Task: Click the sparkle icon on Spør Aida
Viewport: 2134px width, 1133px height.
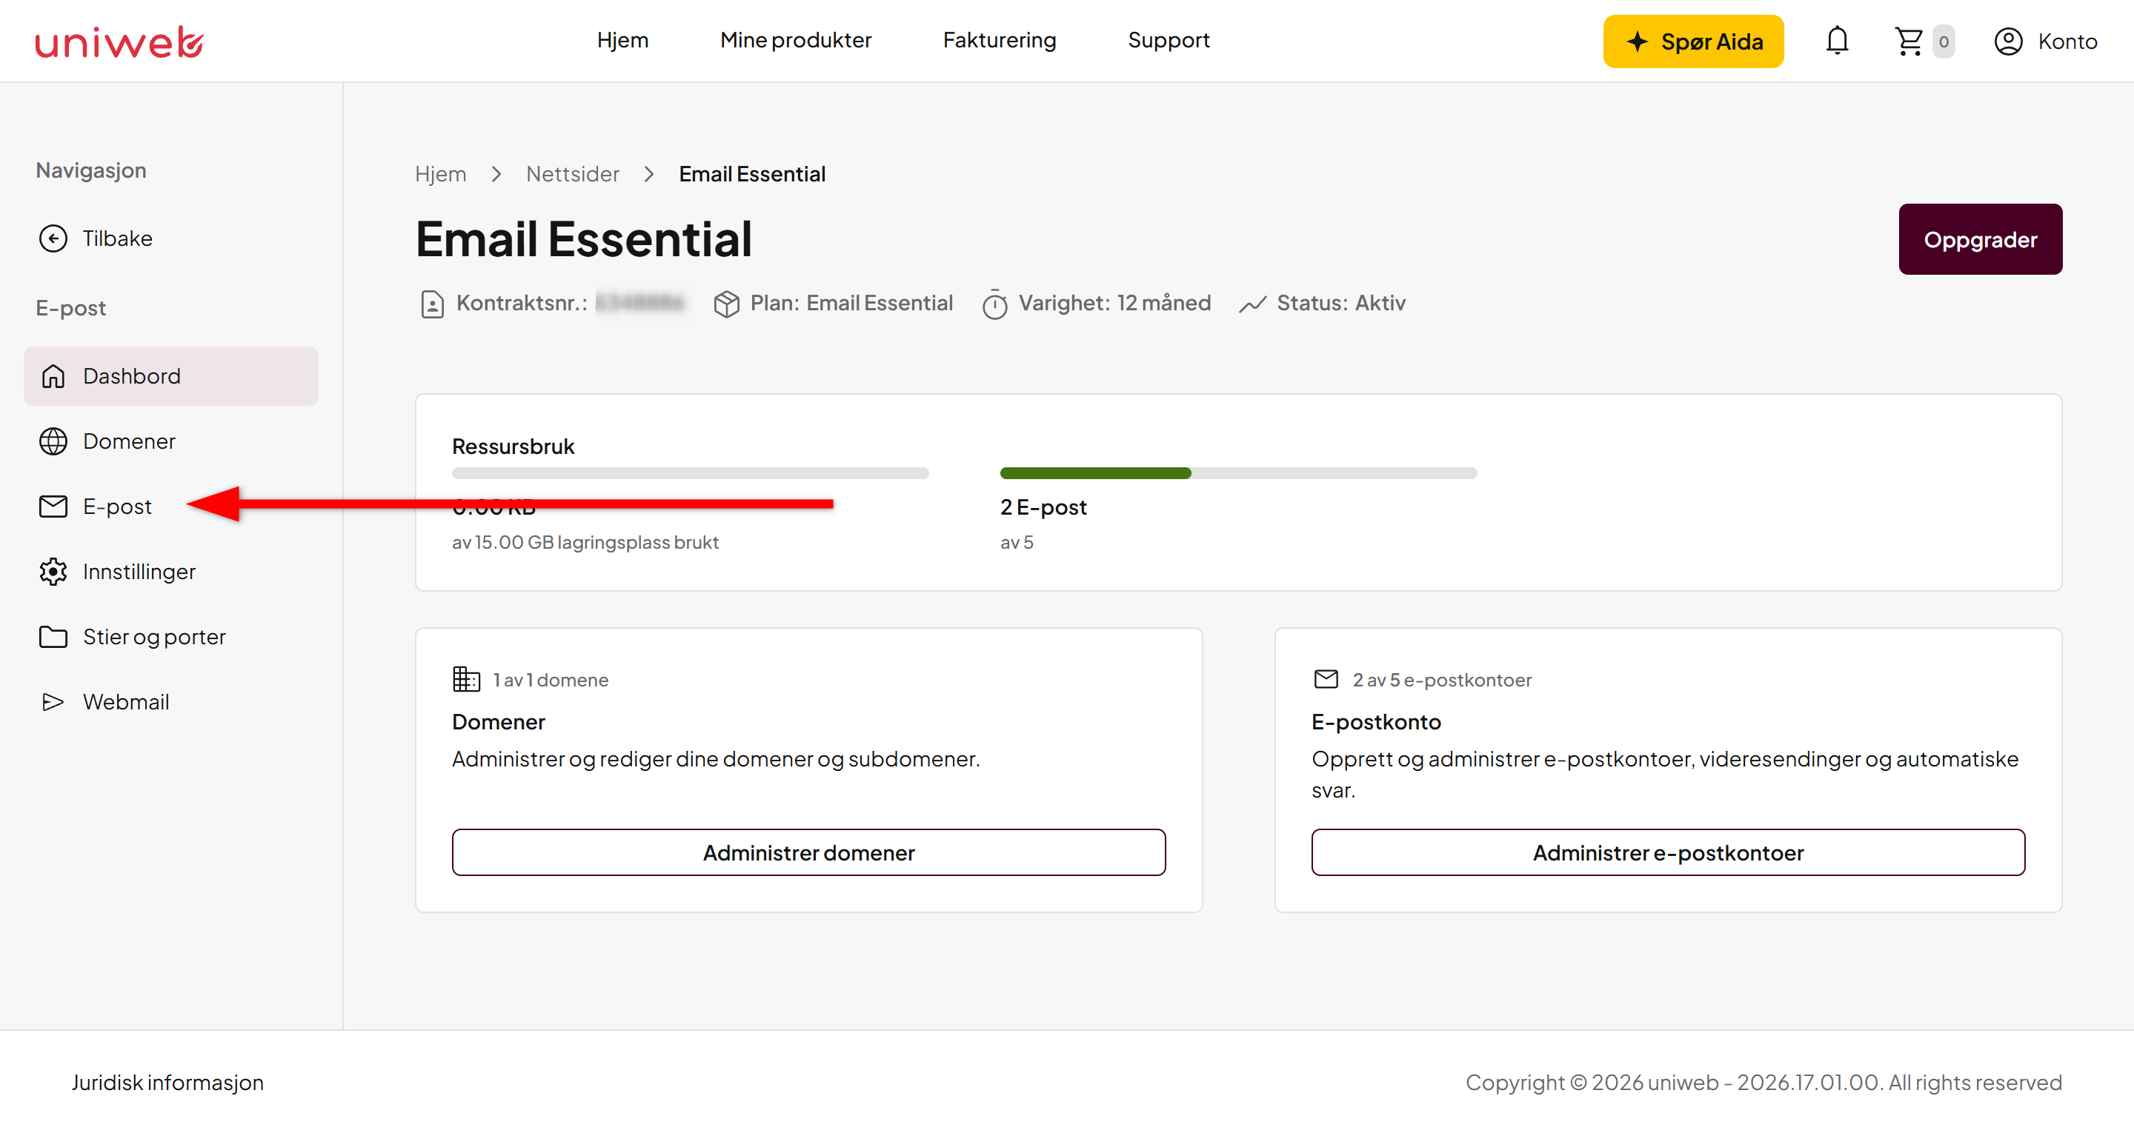Action: [1637, 41]
